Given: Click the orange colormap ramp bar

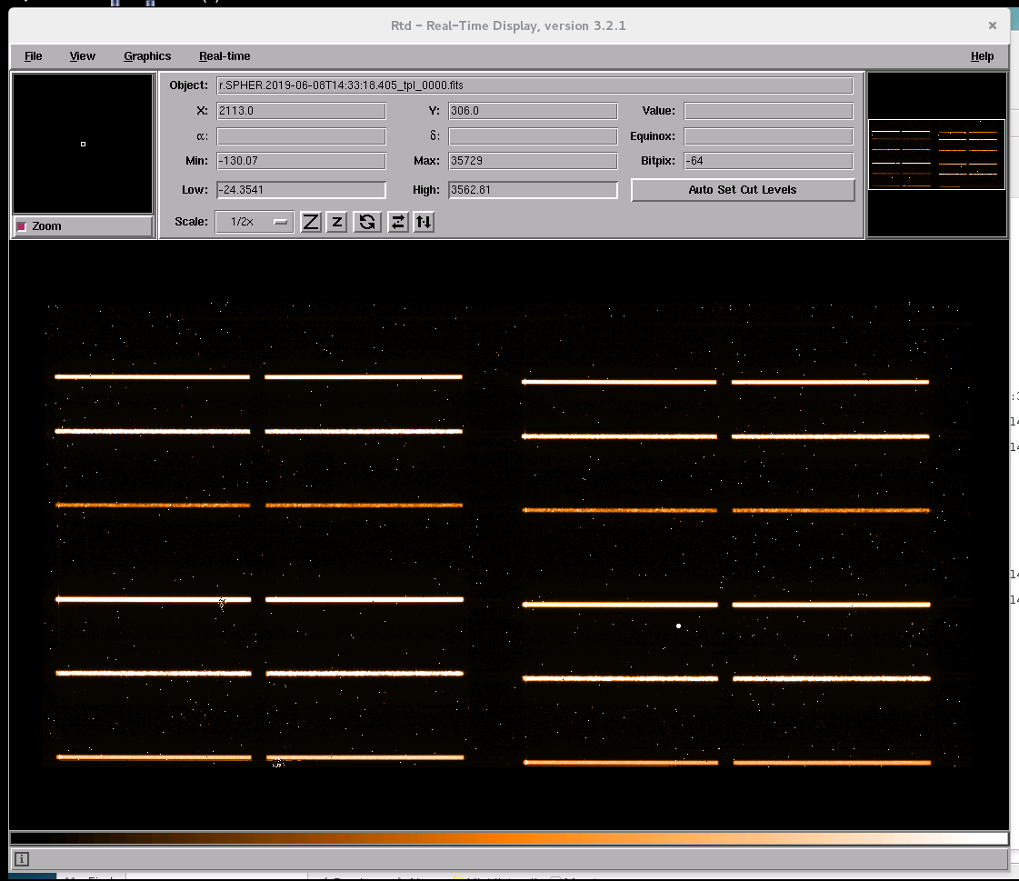Looking at the screenshot, I should click(x=509, y=837).
